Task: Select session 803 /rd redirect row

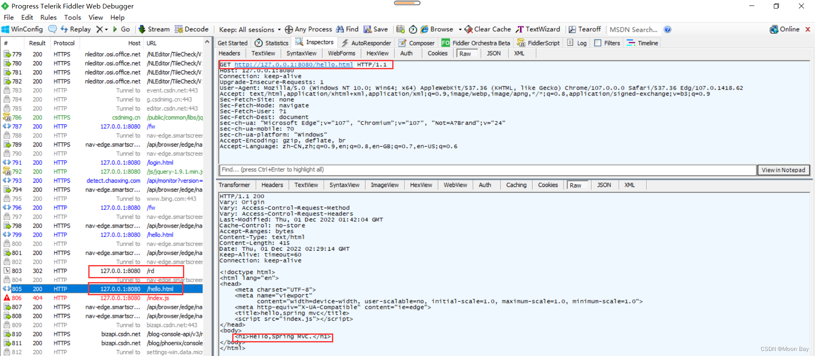Action: click(102, 271)
